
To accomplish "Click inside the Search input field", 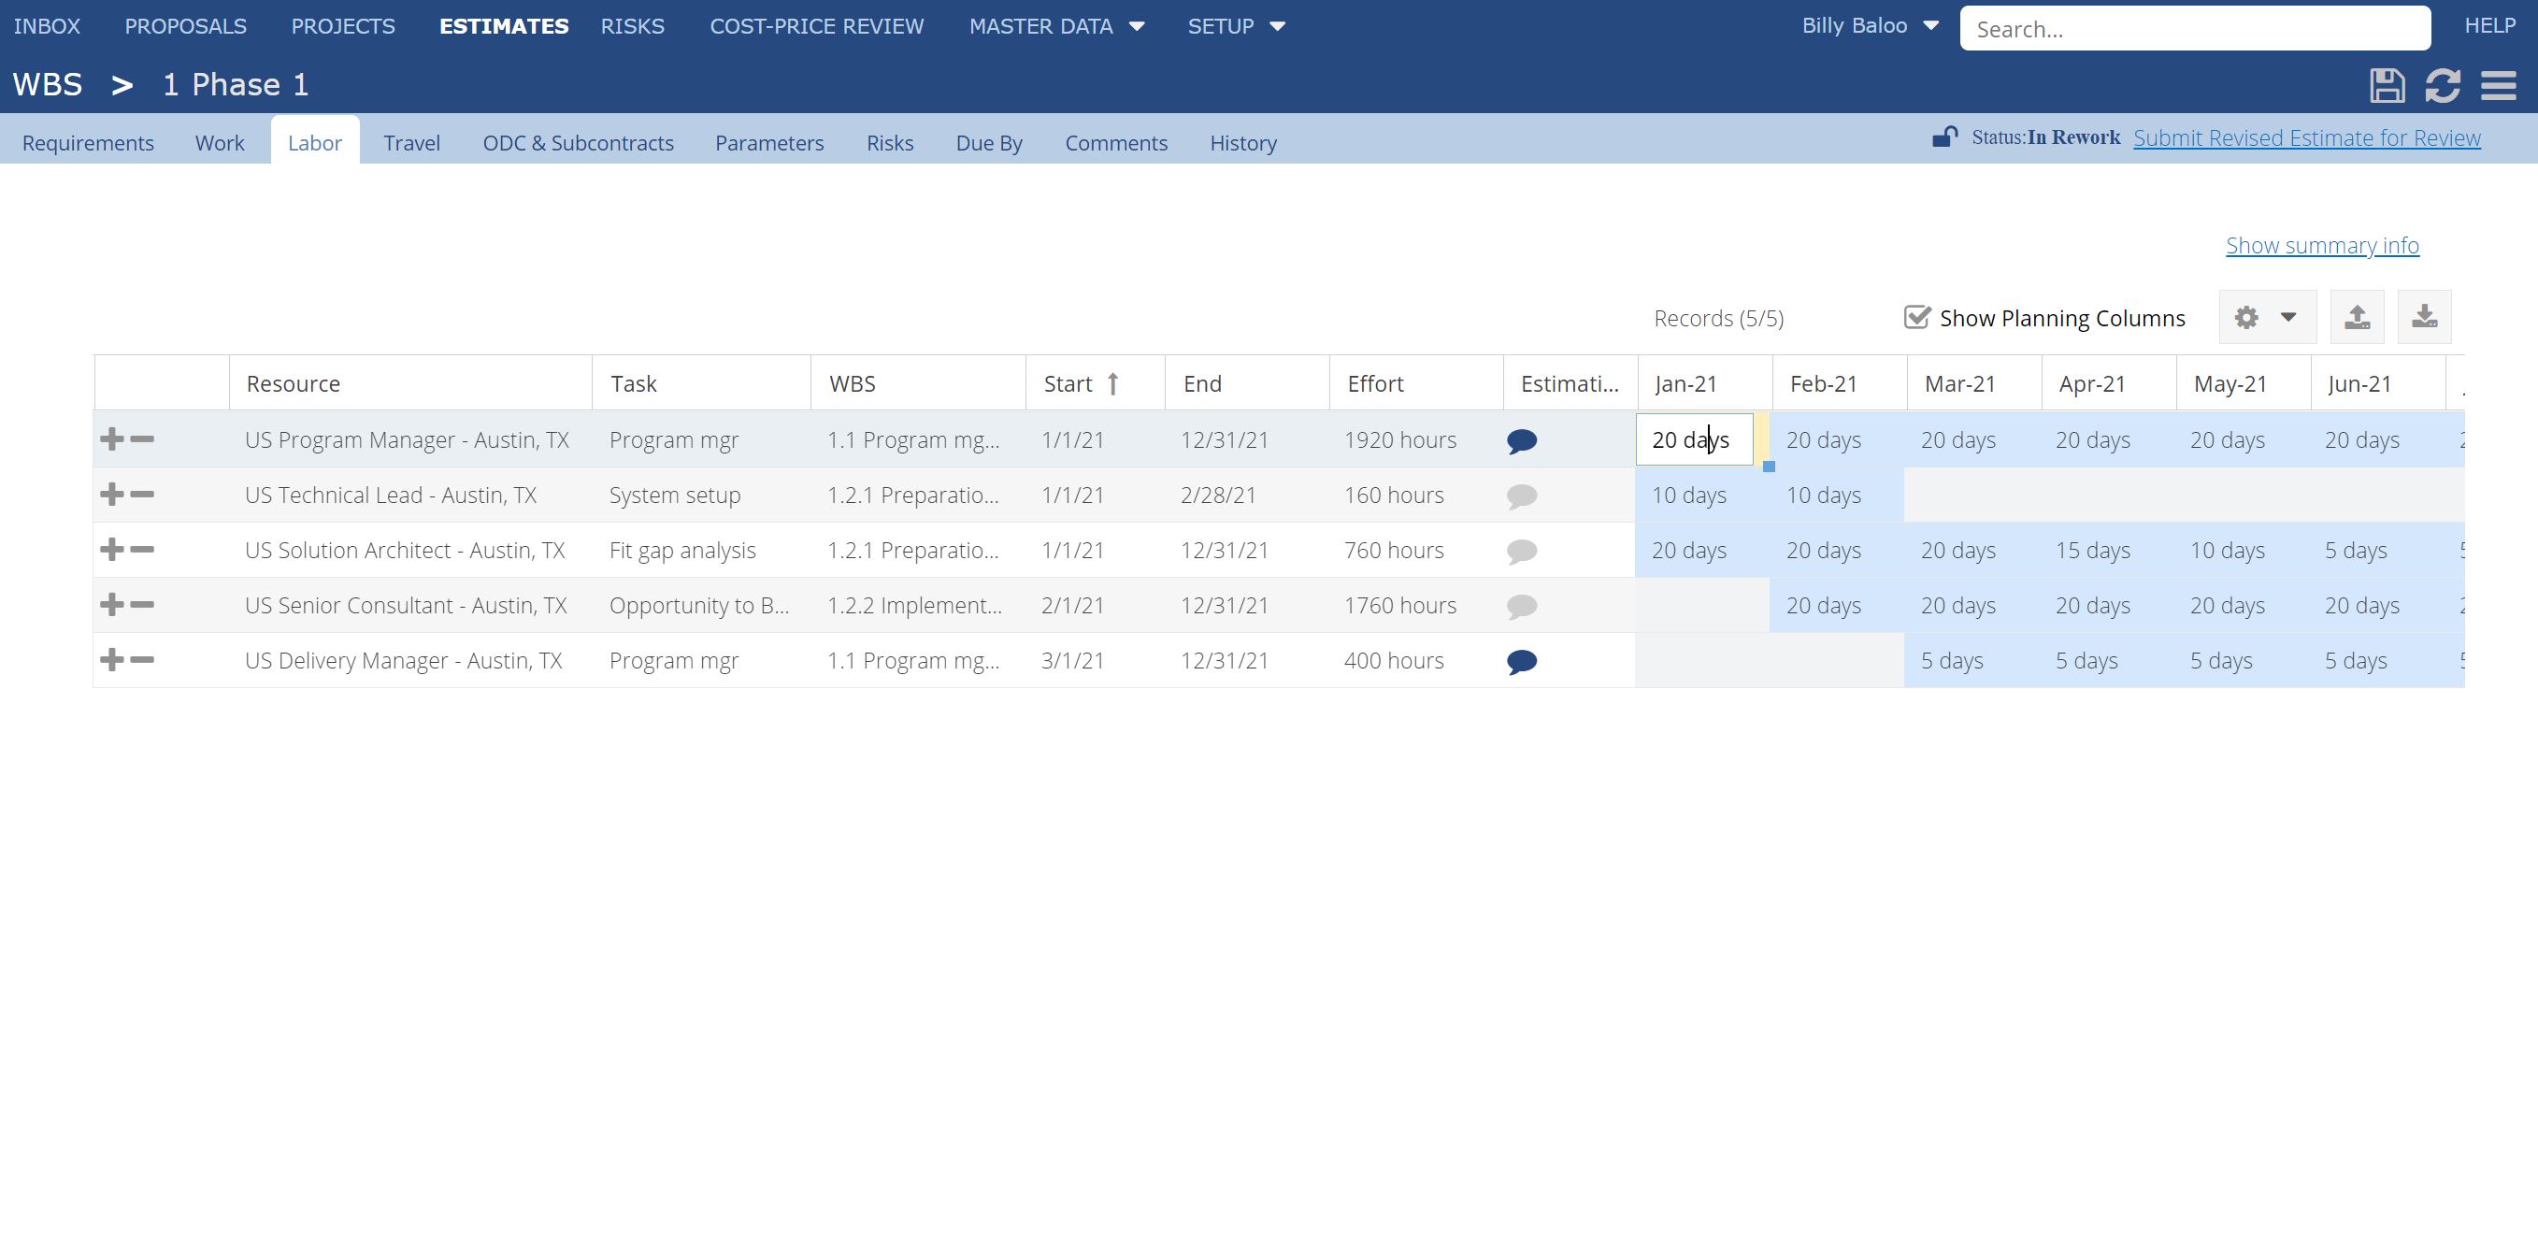I will point(2193,29).
